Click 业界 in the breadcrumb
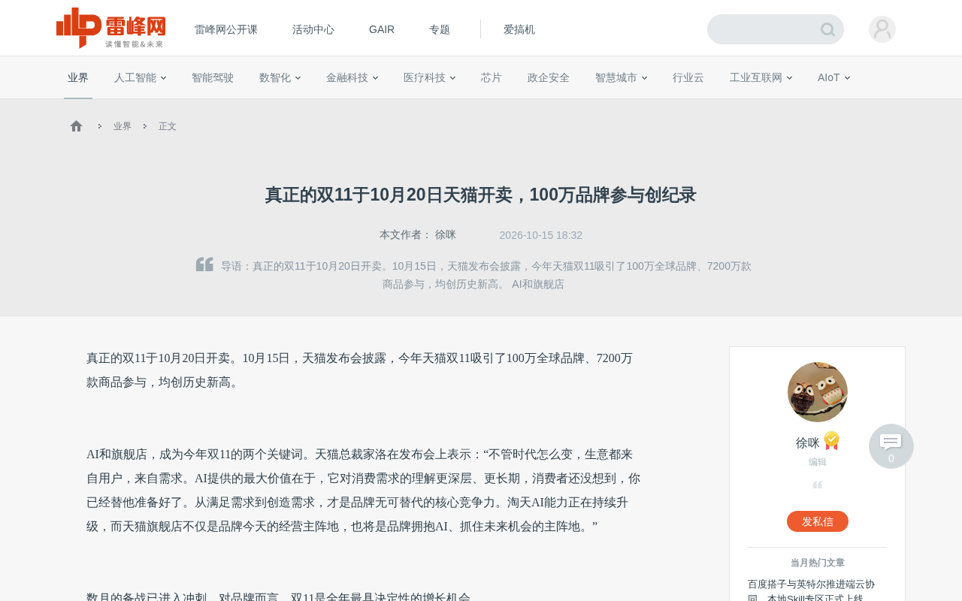This screenshot has height=601, width=962. (x=123, y=126)
